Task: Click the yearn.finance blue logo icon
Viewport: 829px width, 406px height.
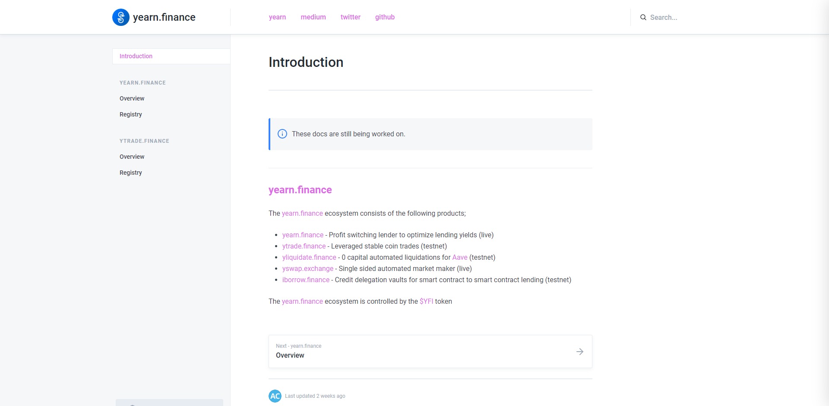Action: (121, 17)
